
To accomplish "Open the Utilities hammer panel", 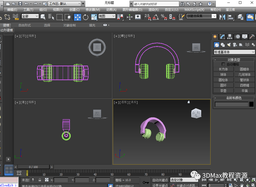I will click(252, 37).
